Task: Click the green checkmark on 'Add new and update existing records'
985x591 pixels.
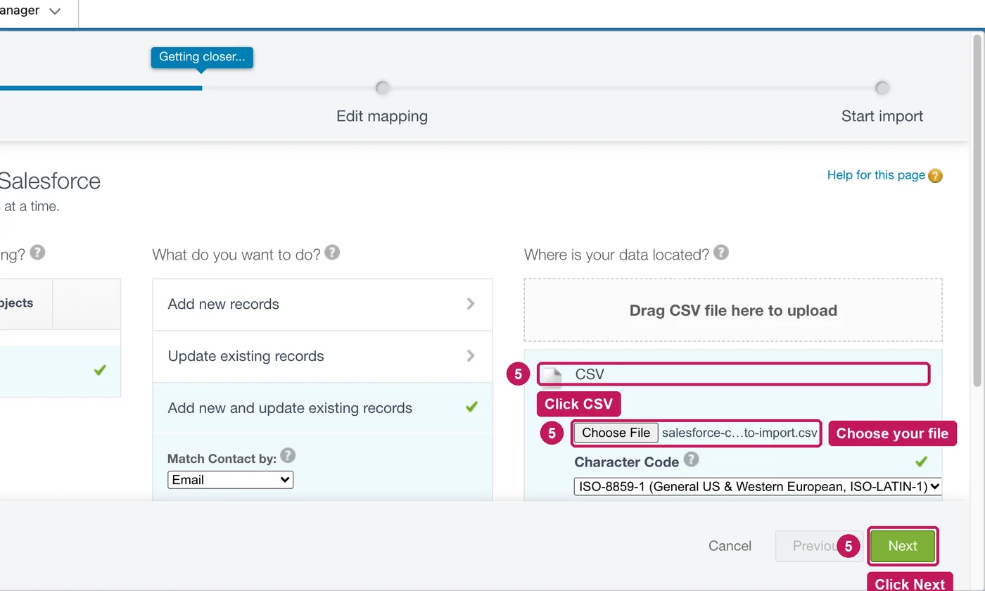Action: tap(471, 407)
